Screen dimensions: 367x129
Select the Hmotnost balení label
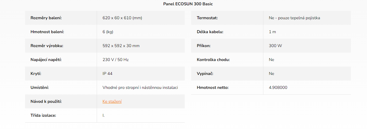(x=47, y=32)
